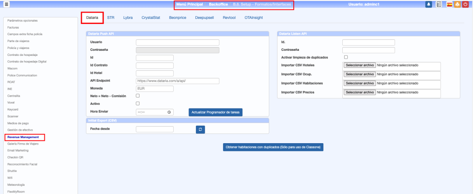Go to Backoffice in the breadcrumb

point(218,4)
